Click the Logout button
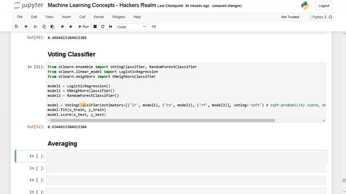 pyautogui.click(x=324, y=6)
